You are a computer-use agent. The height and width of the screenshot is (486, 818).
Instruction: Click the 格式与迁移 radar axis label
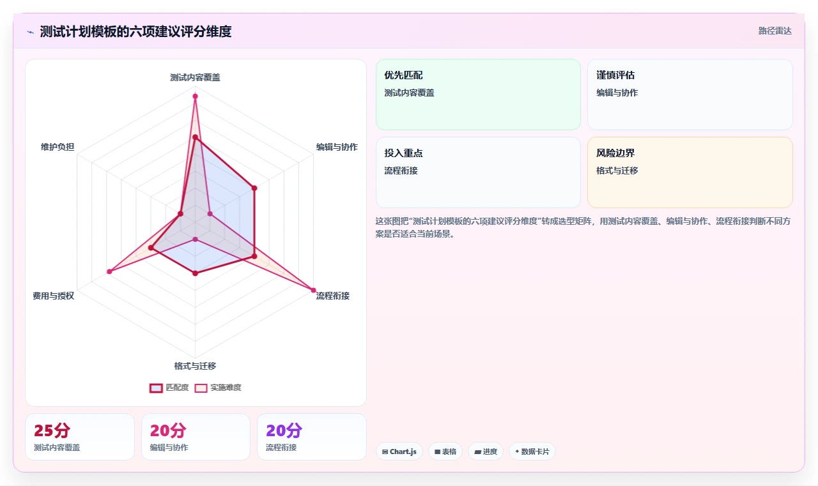195,366
